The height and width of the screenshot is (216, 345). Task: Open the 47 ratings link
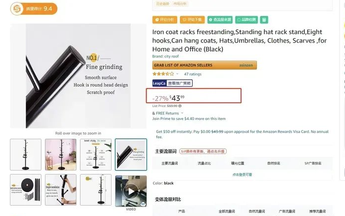[x=193, y=74]
